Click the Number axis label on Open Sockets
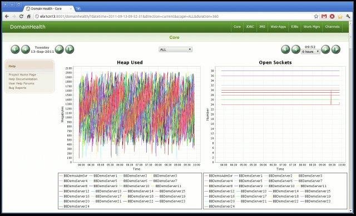356x216 pixels. [207, 114]
